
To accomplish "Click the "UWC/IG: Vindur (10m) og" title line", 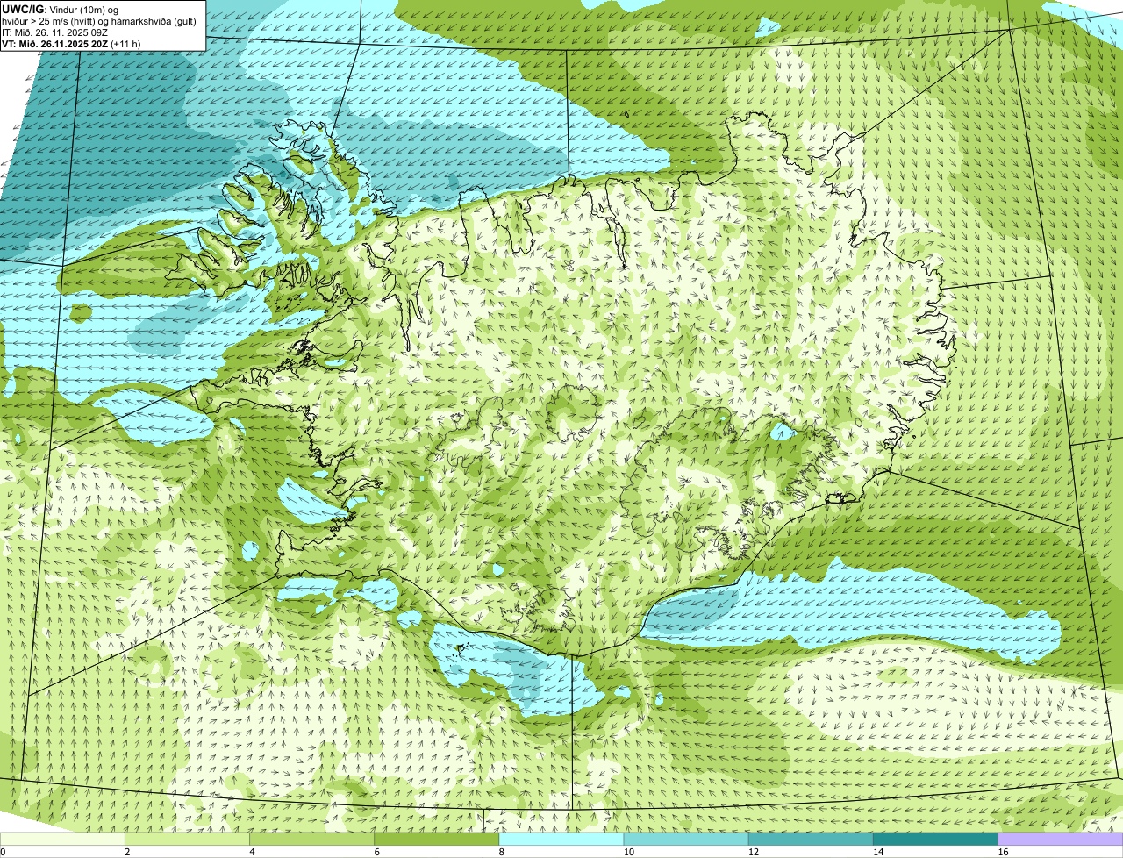I will click(x=61, y=9).
